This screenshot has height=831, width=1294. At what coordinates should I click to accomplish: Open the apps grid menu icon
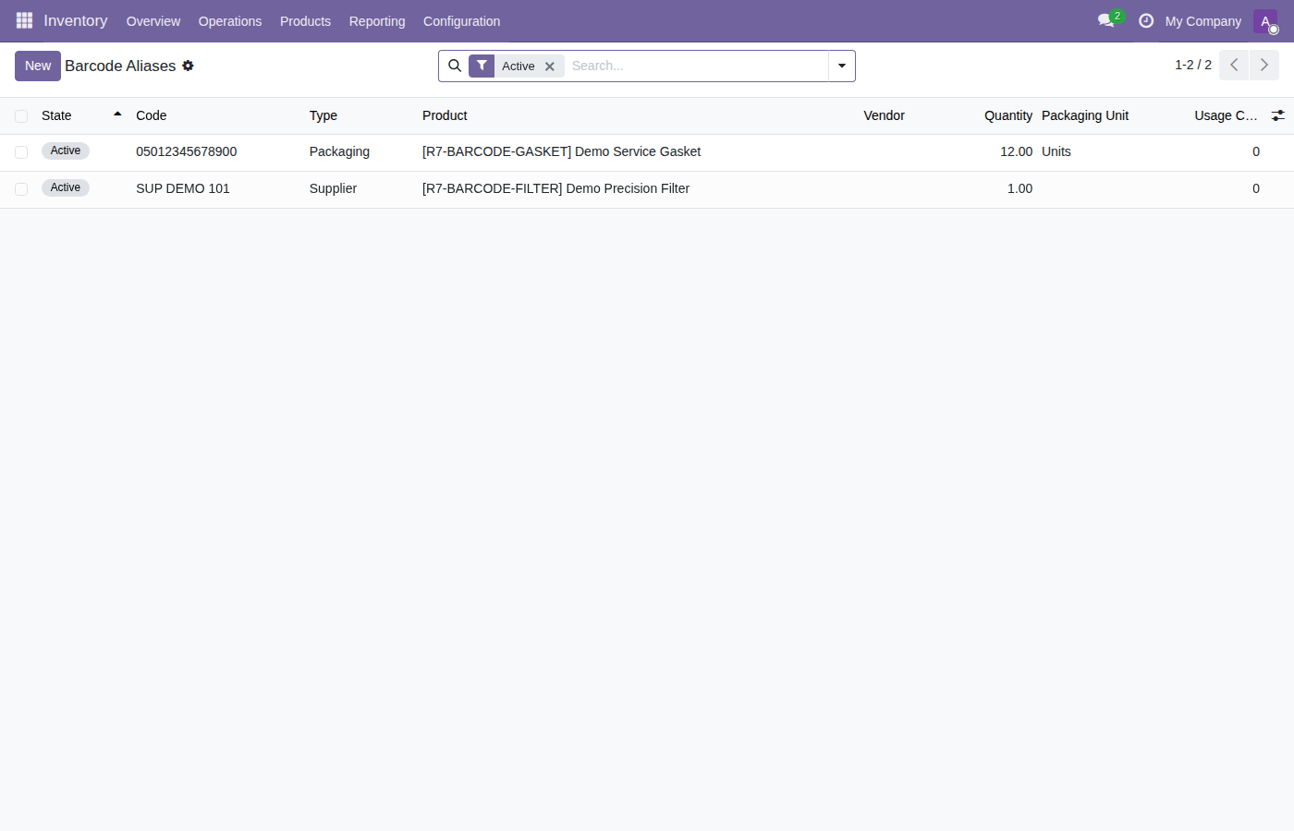pos(24,20)
